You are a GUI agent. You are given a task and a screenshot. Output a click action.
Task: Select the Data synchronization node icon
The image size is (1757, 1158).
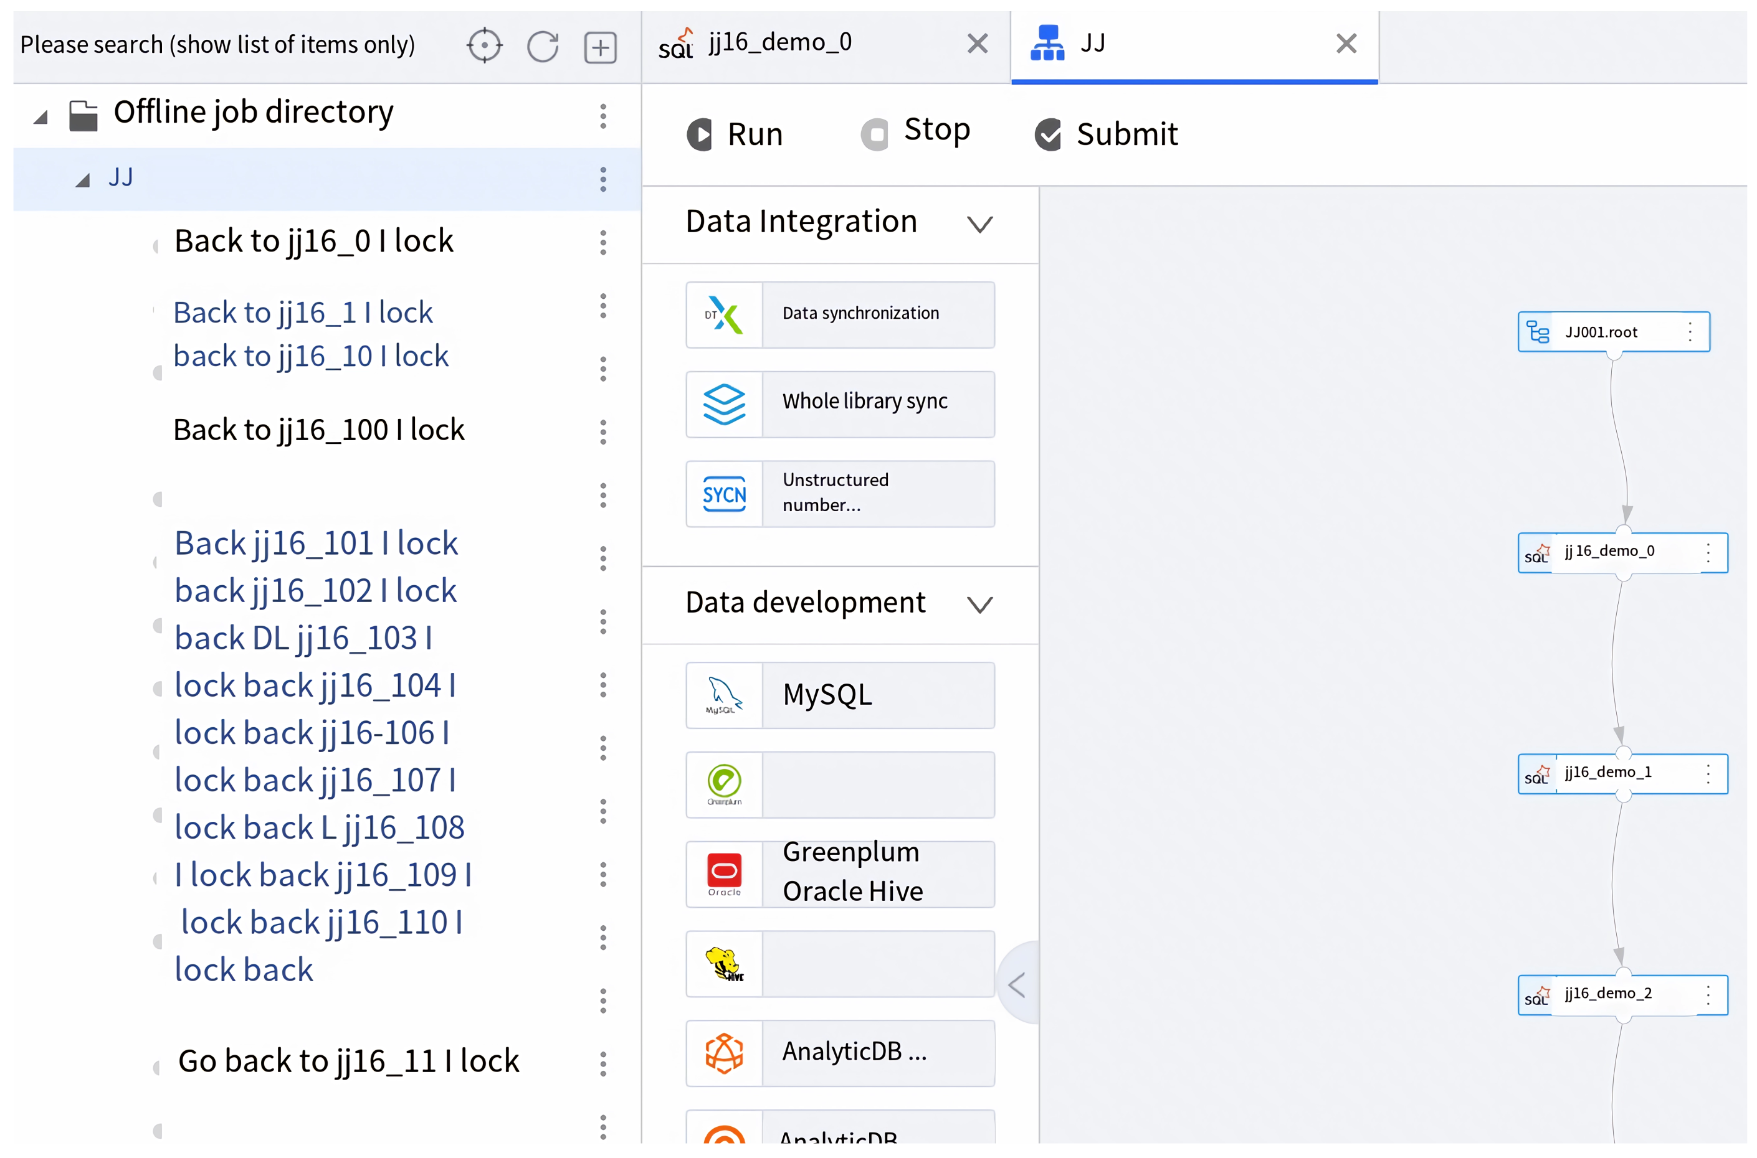(723, 314)
